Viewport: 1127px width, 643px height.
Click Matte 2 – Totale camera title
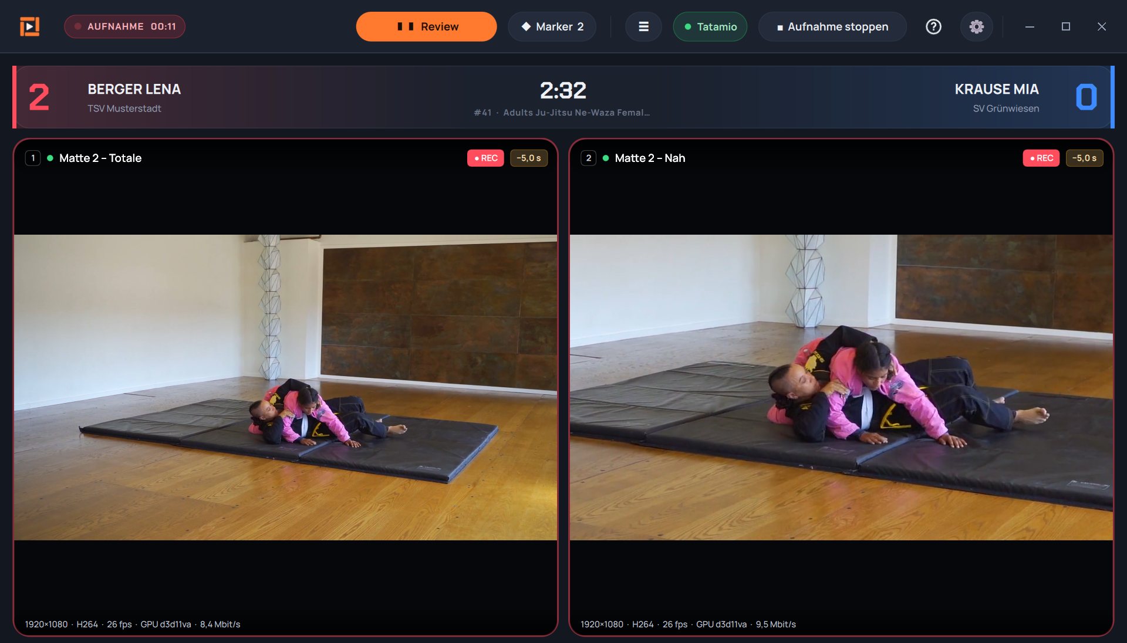[100, 158]
